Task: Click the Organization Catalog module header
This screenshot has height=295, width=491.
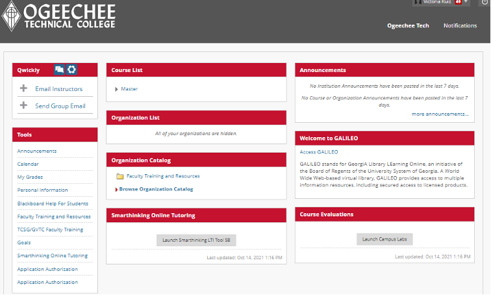Action: point(196,160)
